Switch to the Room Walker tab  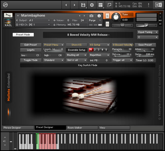click(82, 128)
